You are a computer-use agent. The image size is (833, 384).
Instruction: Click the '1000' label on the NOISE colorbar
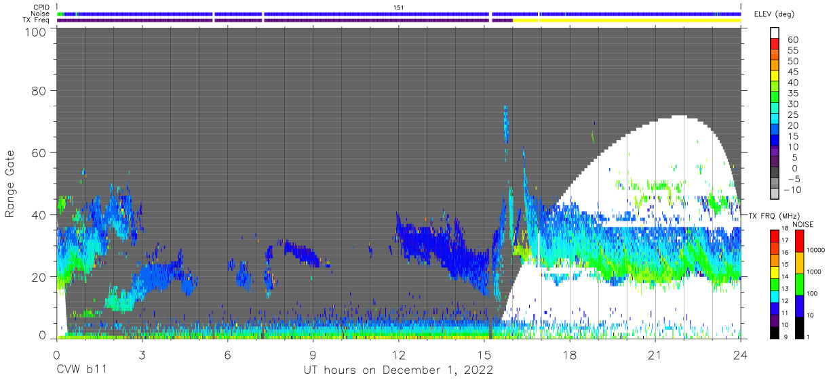pos(813,272)
